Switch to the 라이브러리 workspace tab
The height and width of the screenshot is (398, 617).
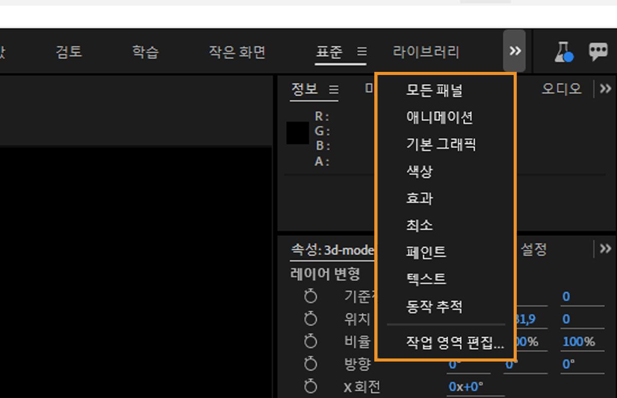click(425, 51)
